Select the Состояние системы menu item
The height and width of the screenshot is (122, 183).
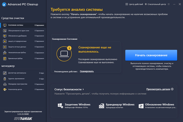tap(23, 25)
